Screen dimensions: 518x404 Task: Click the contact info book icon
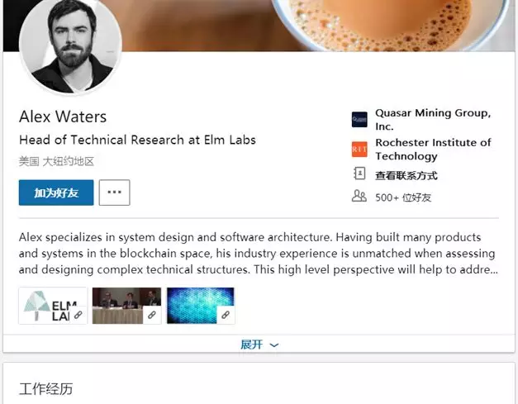pos(359,174)
